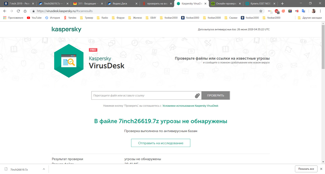Attach a file with the paperclip icon
This screenshot has width=325, height=174.
pyautogui.click(x=197, y=96)
